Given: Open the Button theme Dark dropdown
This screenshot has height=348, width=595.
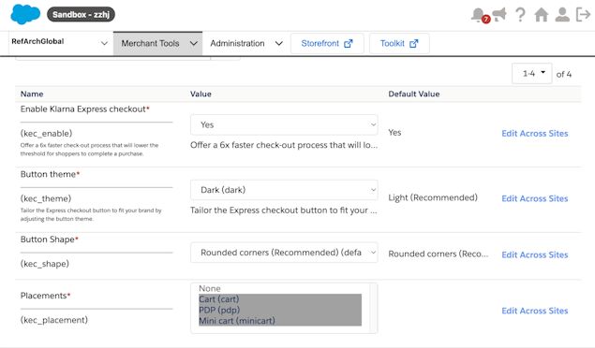Looking at the screenshot, I should coord(284,190).
